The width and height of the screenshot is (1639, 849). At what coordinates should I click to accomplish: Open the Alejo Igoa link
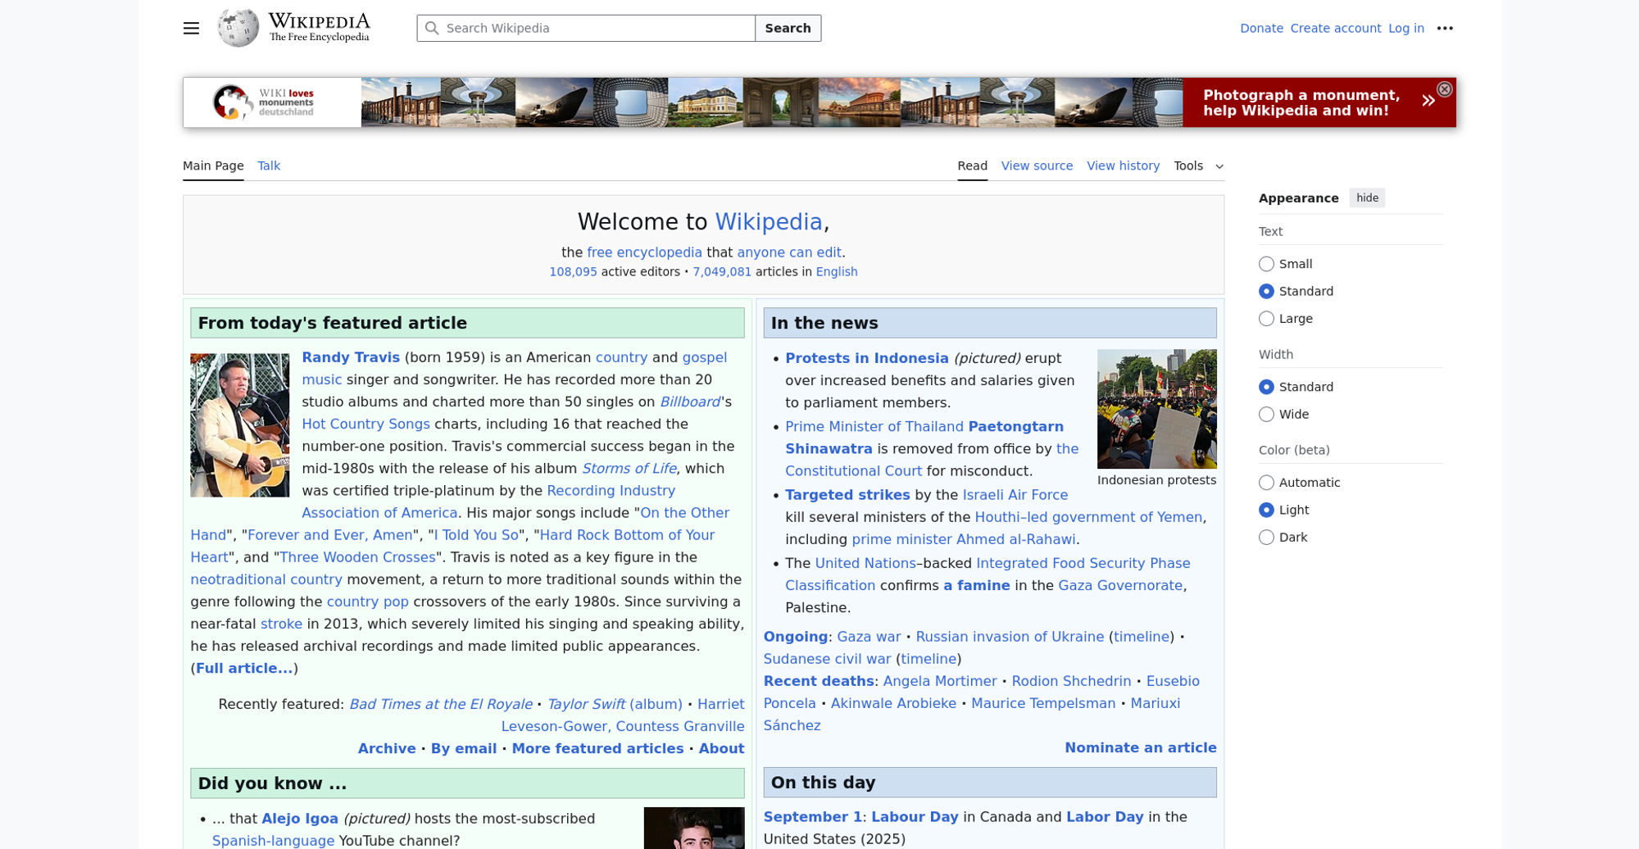point(300,819)
